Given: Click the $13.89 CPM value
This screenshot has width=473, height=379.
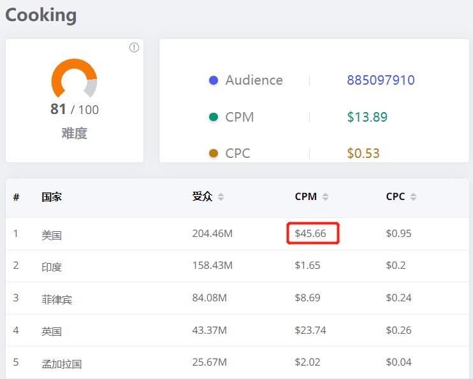Looking at the screenshot, I should click(367, 117).
